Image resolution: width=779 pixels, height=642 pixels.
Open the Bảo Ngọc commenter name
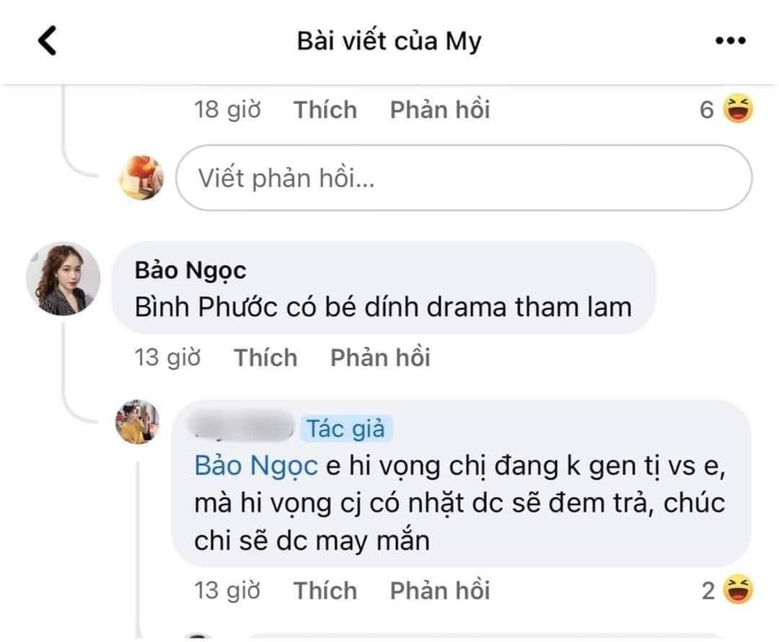click(190, 271)
